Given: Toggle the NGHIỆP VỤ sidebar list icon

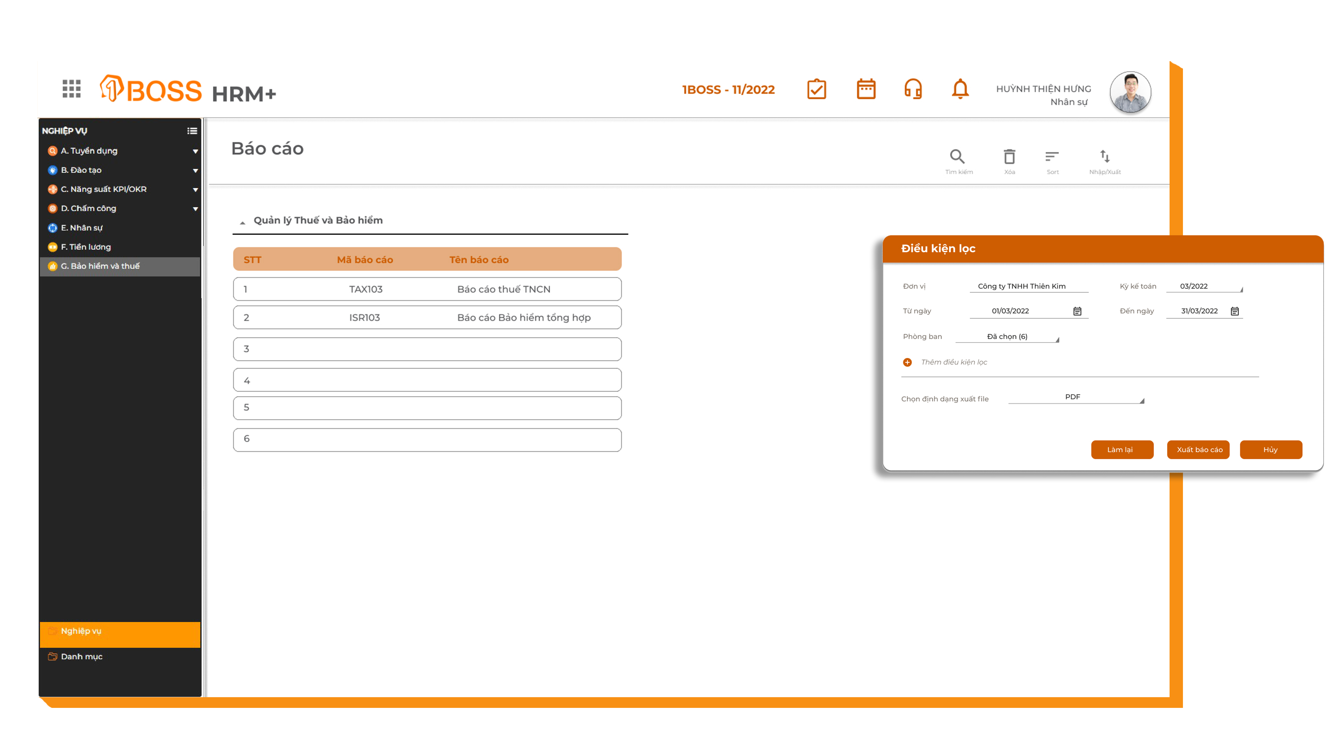Looking at the screenshot, I should point(192,131).
